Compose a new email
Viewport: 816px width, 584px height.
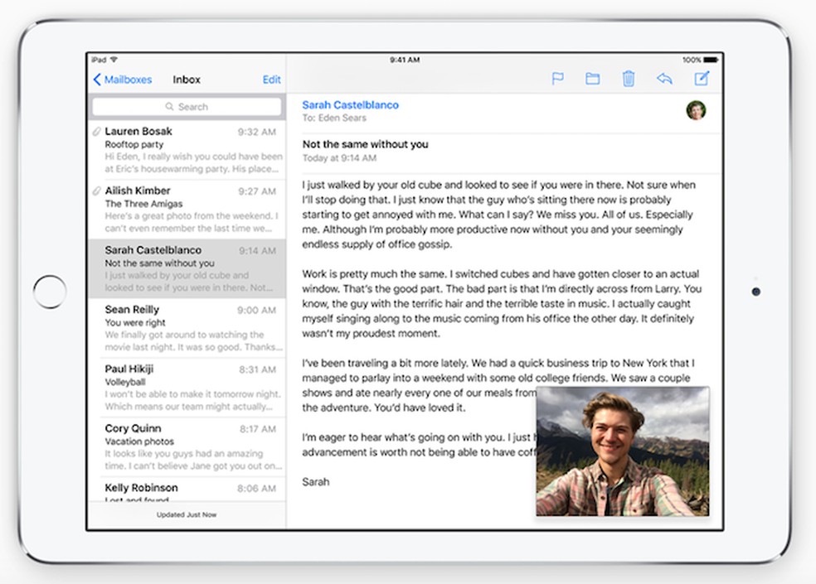[x=702, y=78]
